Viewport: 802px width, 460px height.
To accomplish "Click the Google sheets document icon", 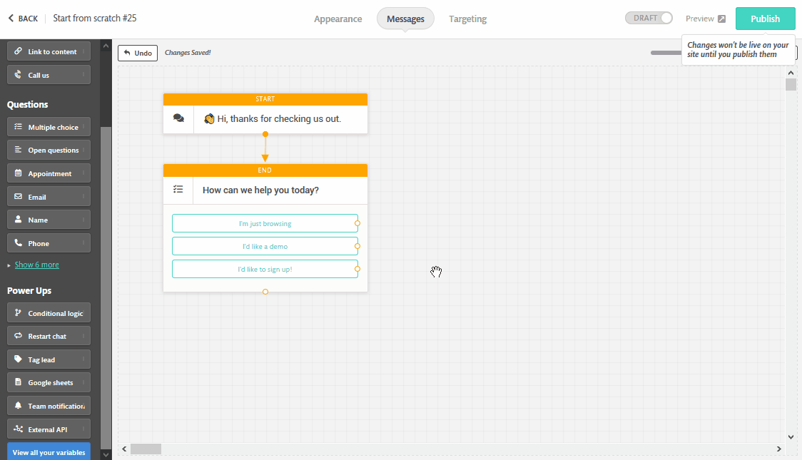I will click(18, 382).
